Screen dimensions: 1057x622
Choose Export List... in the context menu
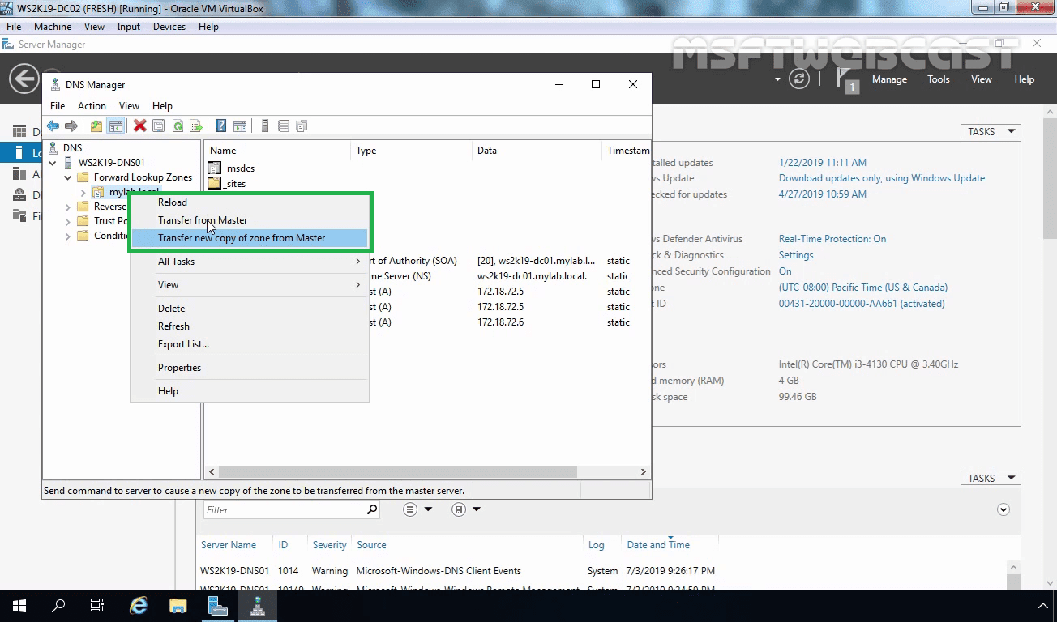coord(249,344)
